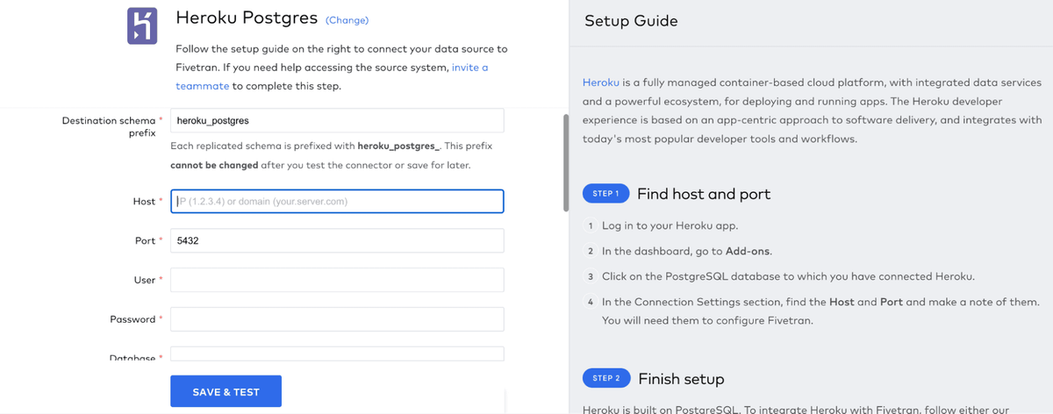The height and width of the screenshot is (414, 1053).
Task: Click the STEP 2 badge
Action: [x=605, y=378]
